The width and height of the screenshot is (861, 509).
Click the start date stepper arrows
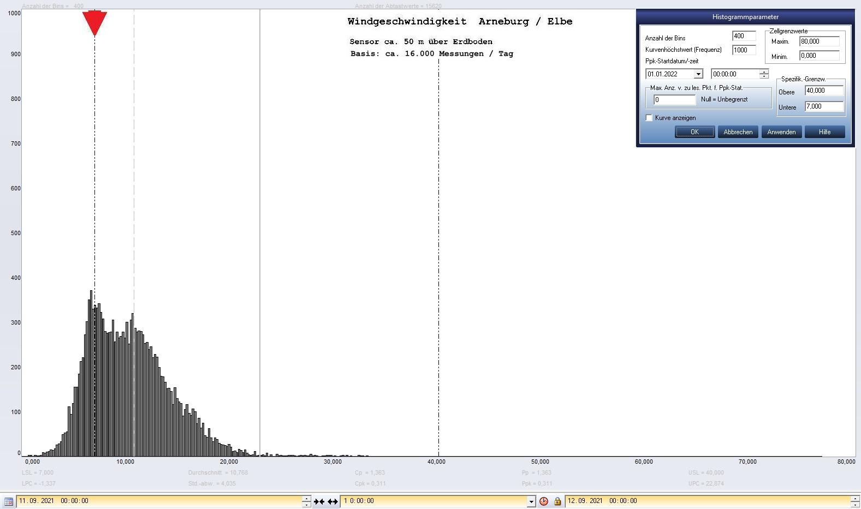coord(306,501)
